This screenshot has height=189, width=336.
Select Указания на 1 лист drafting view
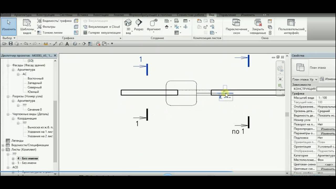coord(40,132)
